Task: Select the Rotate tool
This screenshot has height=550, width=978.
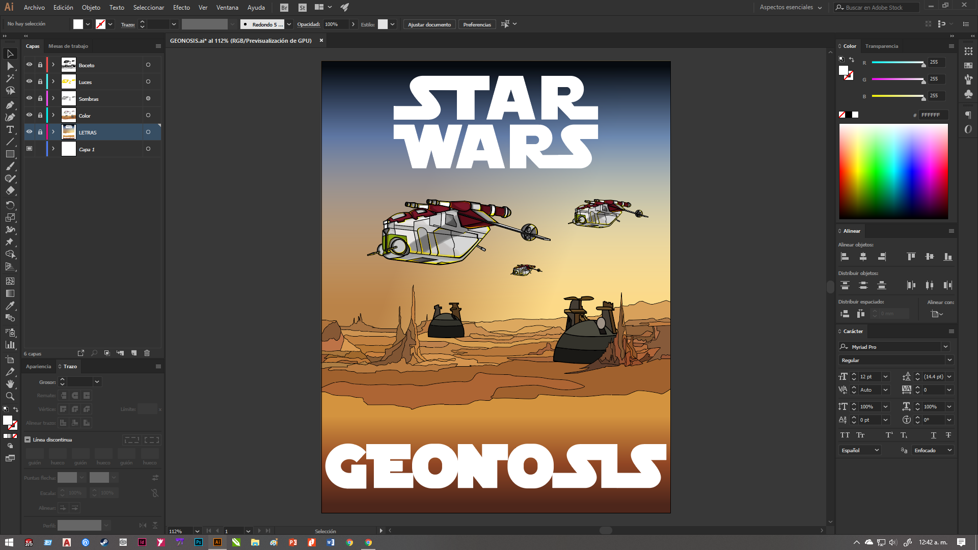Action: 10,205
